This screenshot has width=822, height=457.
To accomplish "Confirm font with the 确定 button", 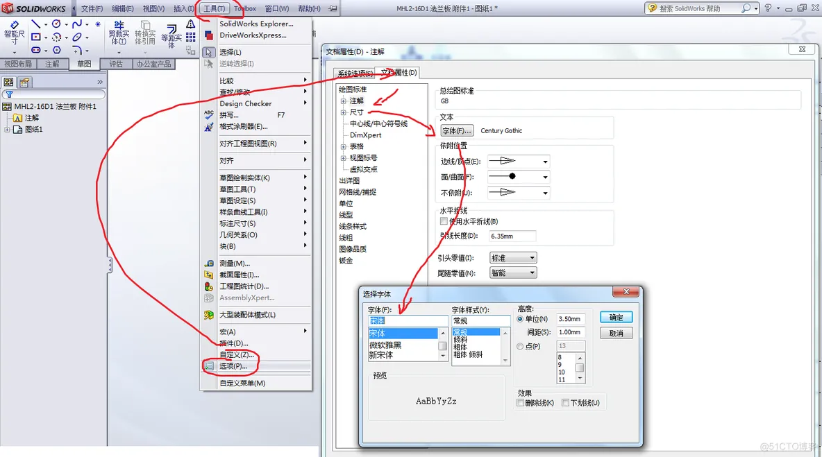I will click(x=616, y=317).
